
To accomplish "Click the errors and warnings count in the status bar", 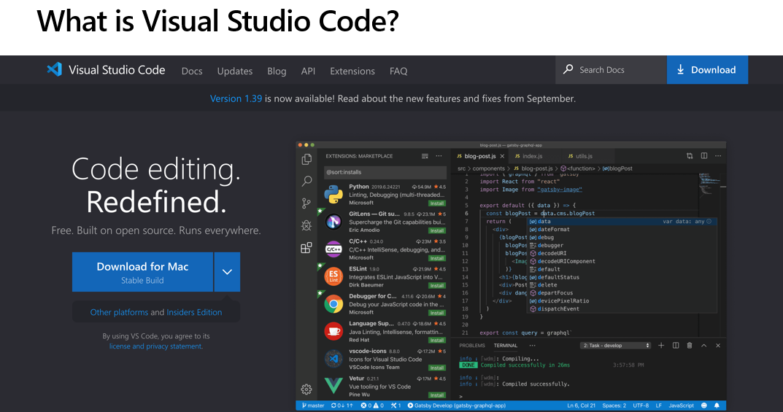I will click(x=372, y=405).
